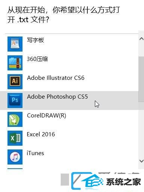Select the iTunes text label
Screen dimensions: 144x192
pyautogui.click(x=35, y=153)
